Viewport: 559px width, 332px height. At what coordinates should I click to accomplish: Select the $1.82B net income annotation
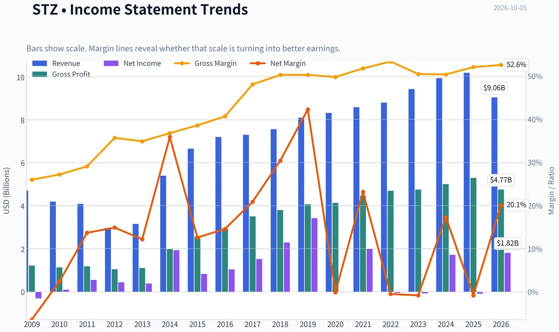507,243
